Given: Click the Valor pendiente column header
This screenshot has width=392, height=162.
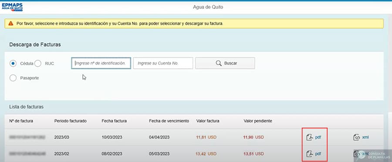Looking at the screenshot, I should 258,121.
